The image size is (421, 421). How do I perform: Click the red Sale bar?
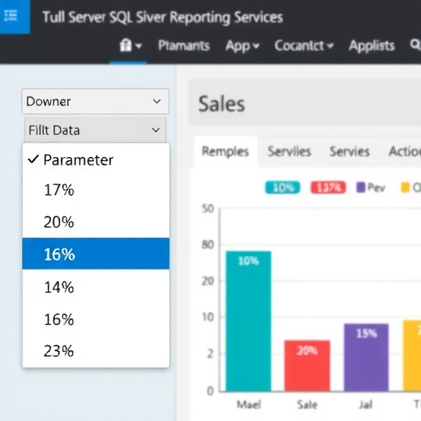click(x=308, y=366)
